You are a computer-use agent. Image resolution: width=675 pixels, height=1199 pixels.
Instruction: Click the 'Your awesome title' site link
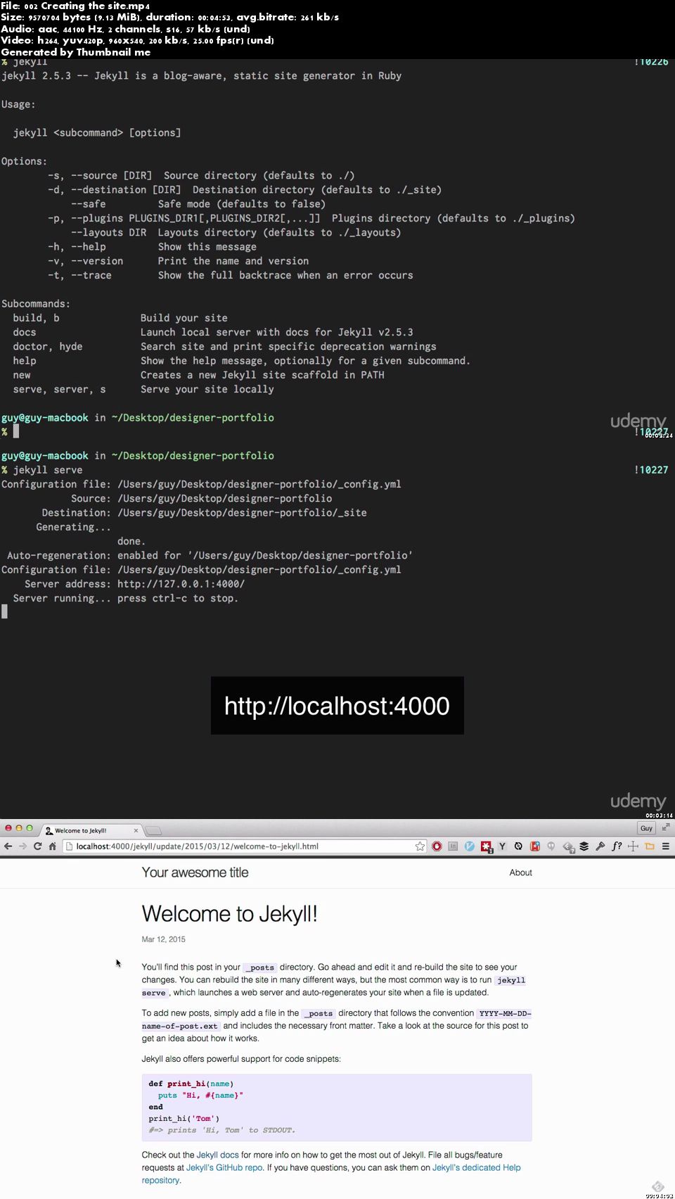pyautogui.click(x=195, y=873)
